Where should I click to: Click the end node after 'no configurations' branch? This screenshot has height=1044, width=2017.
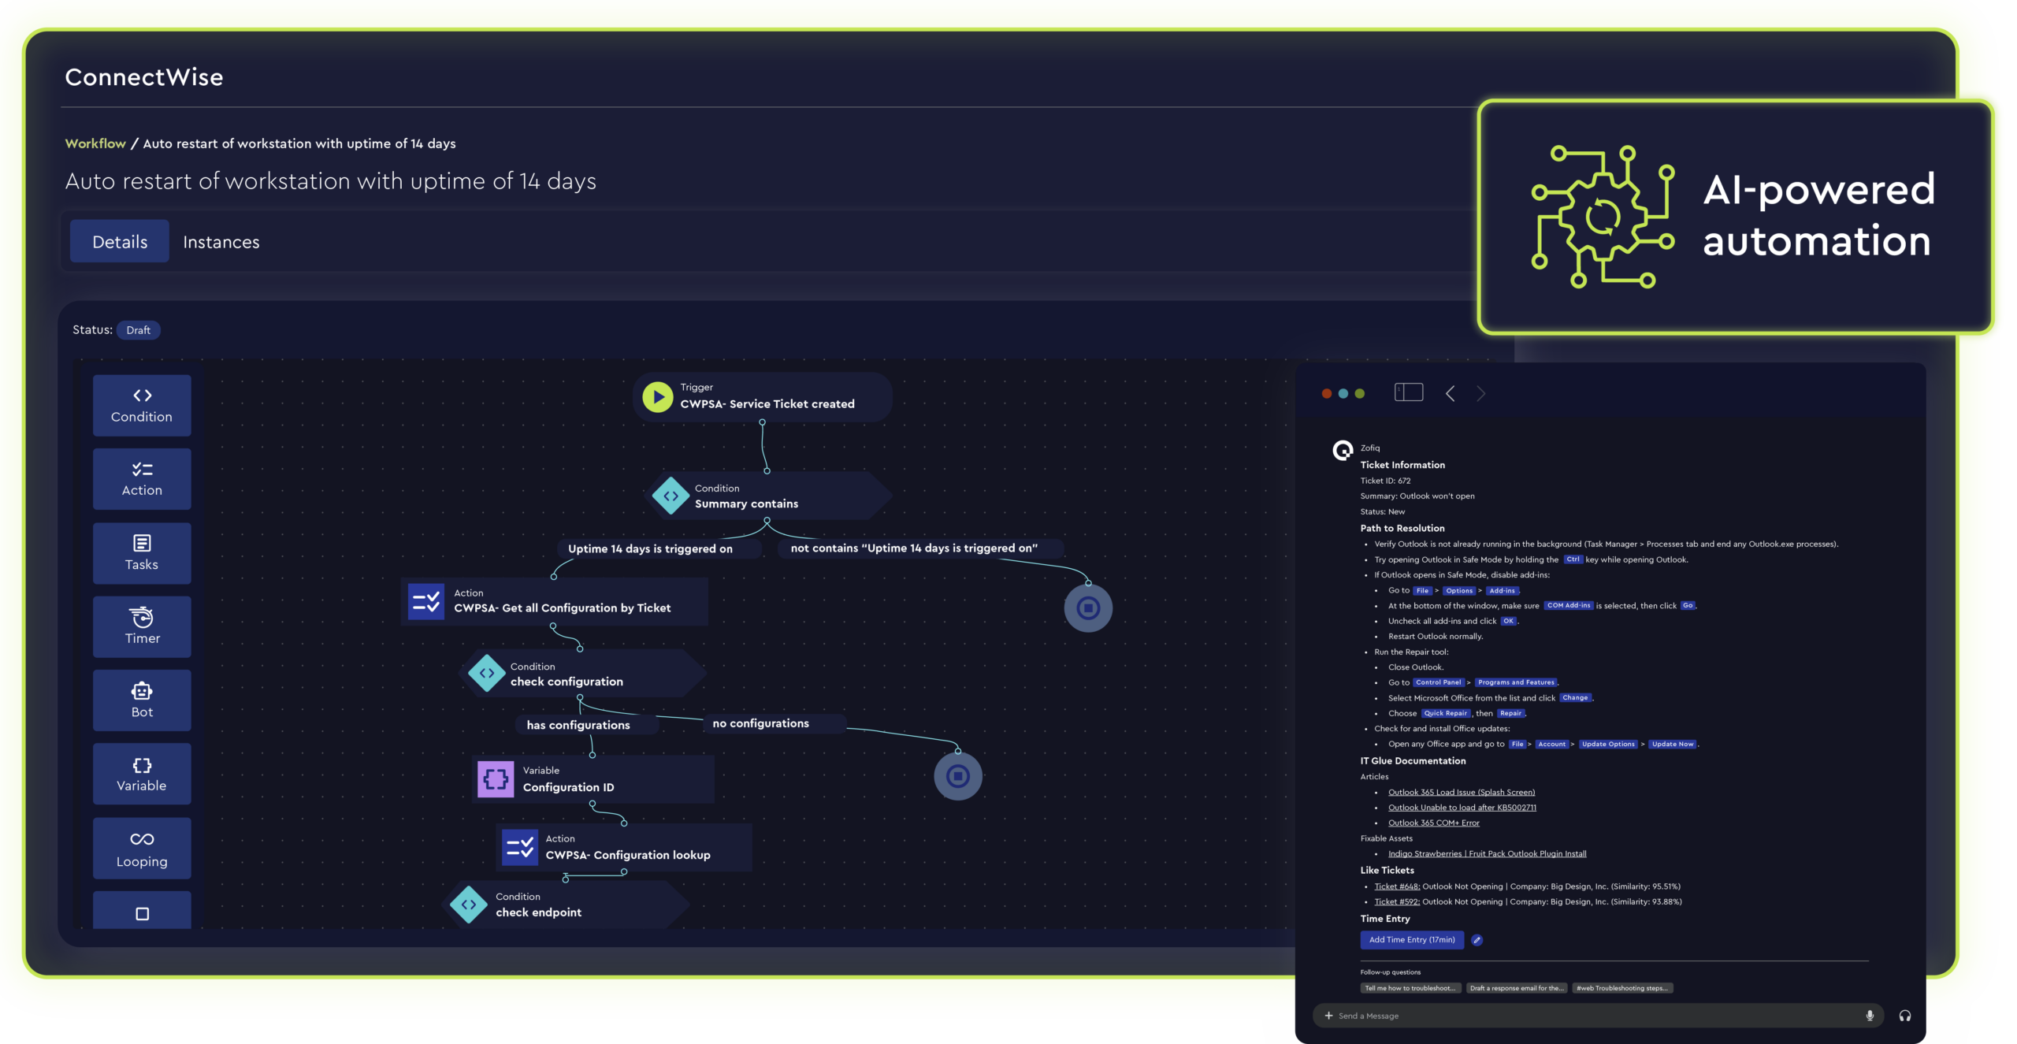coord(958,776)
